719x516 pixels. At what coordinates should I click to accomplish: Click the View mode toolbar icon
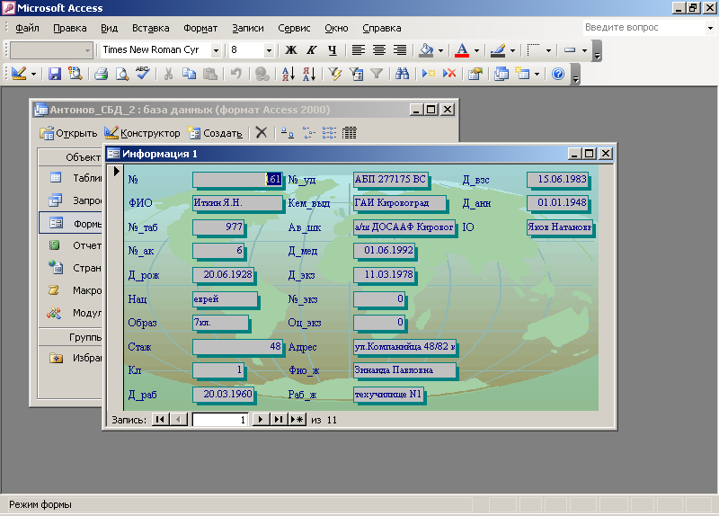click(19, 74)
